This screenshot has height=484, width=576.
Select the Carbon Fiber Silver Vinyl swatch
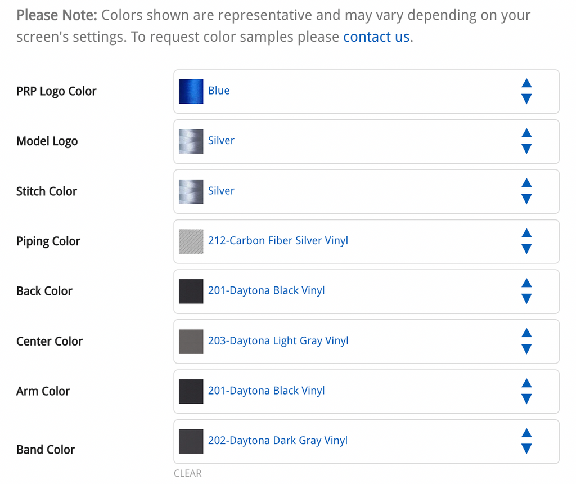tap(191, 241)
